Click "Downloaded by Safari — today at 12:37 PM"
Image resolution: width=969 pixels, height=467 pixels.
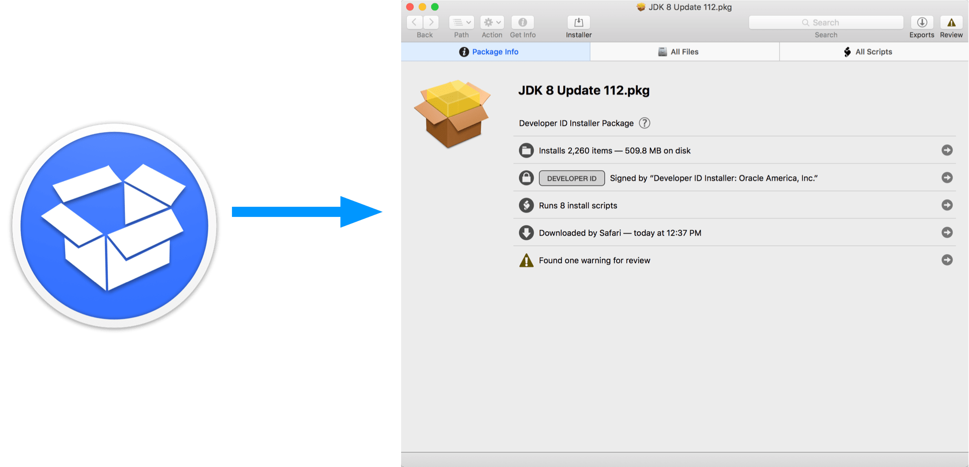click(x=620, y=233)
